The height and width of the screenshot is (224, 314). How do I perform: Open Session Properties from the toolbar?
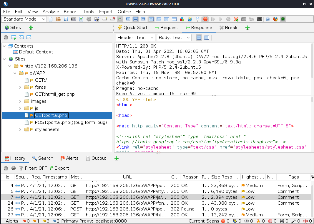coord(81,19)
